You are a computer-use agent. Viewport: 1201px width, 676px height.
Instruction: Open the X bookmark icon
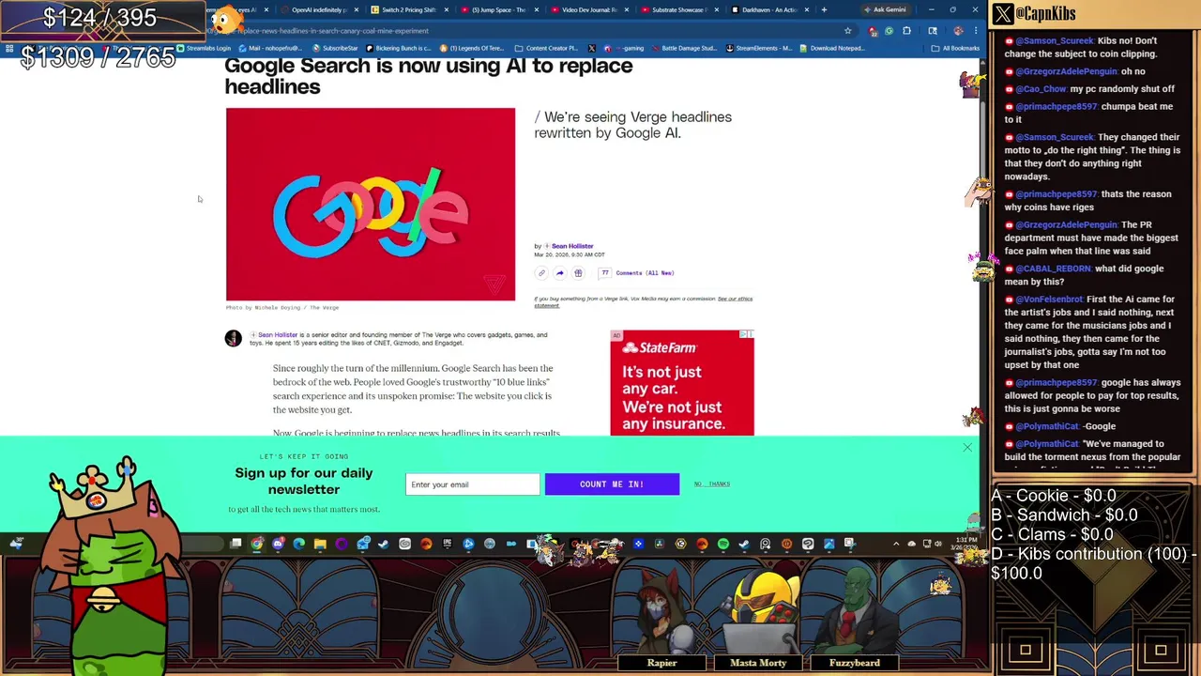[592, 48]
